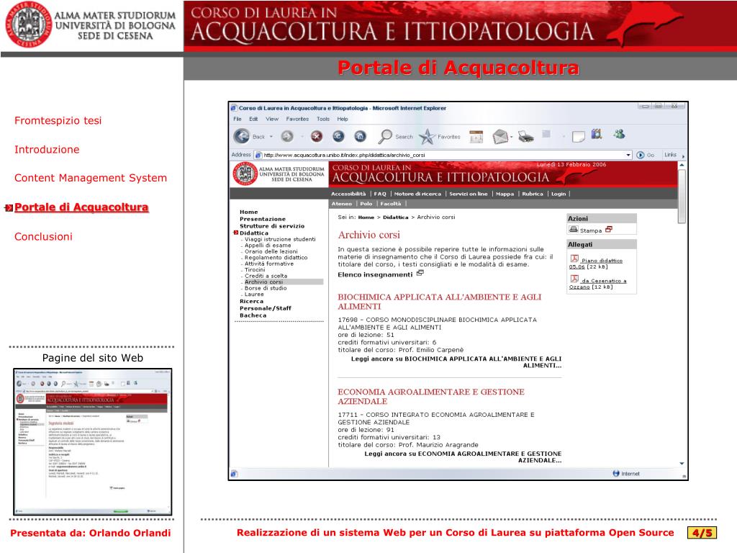This screenshot has height=553, width=737.
Task: Go to the Introduzione slide section
Action: click(x=47, y=150)
